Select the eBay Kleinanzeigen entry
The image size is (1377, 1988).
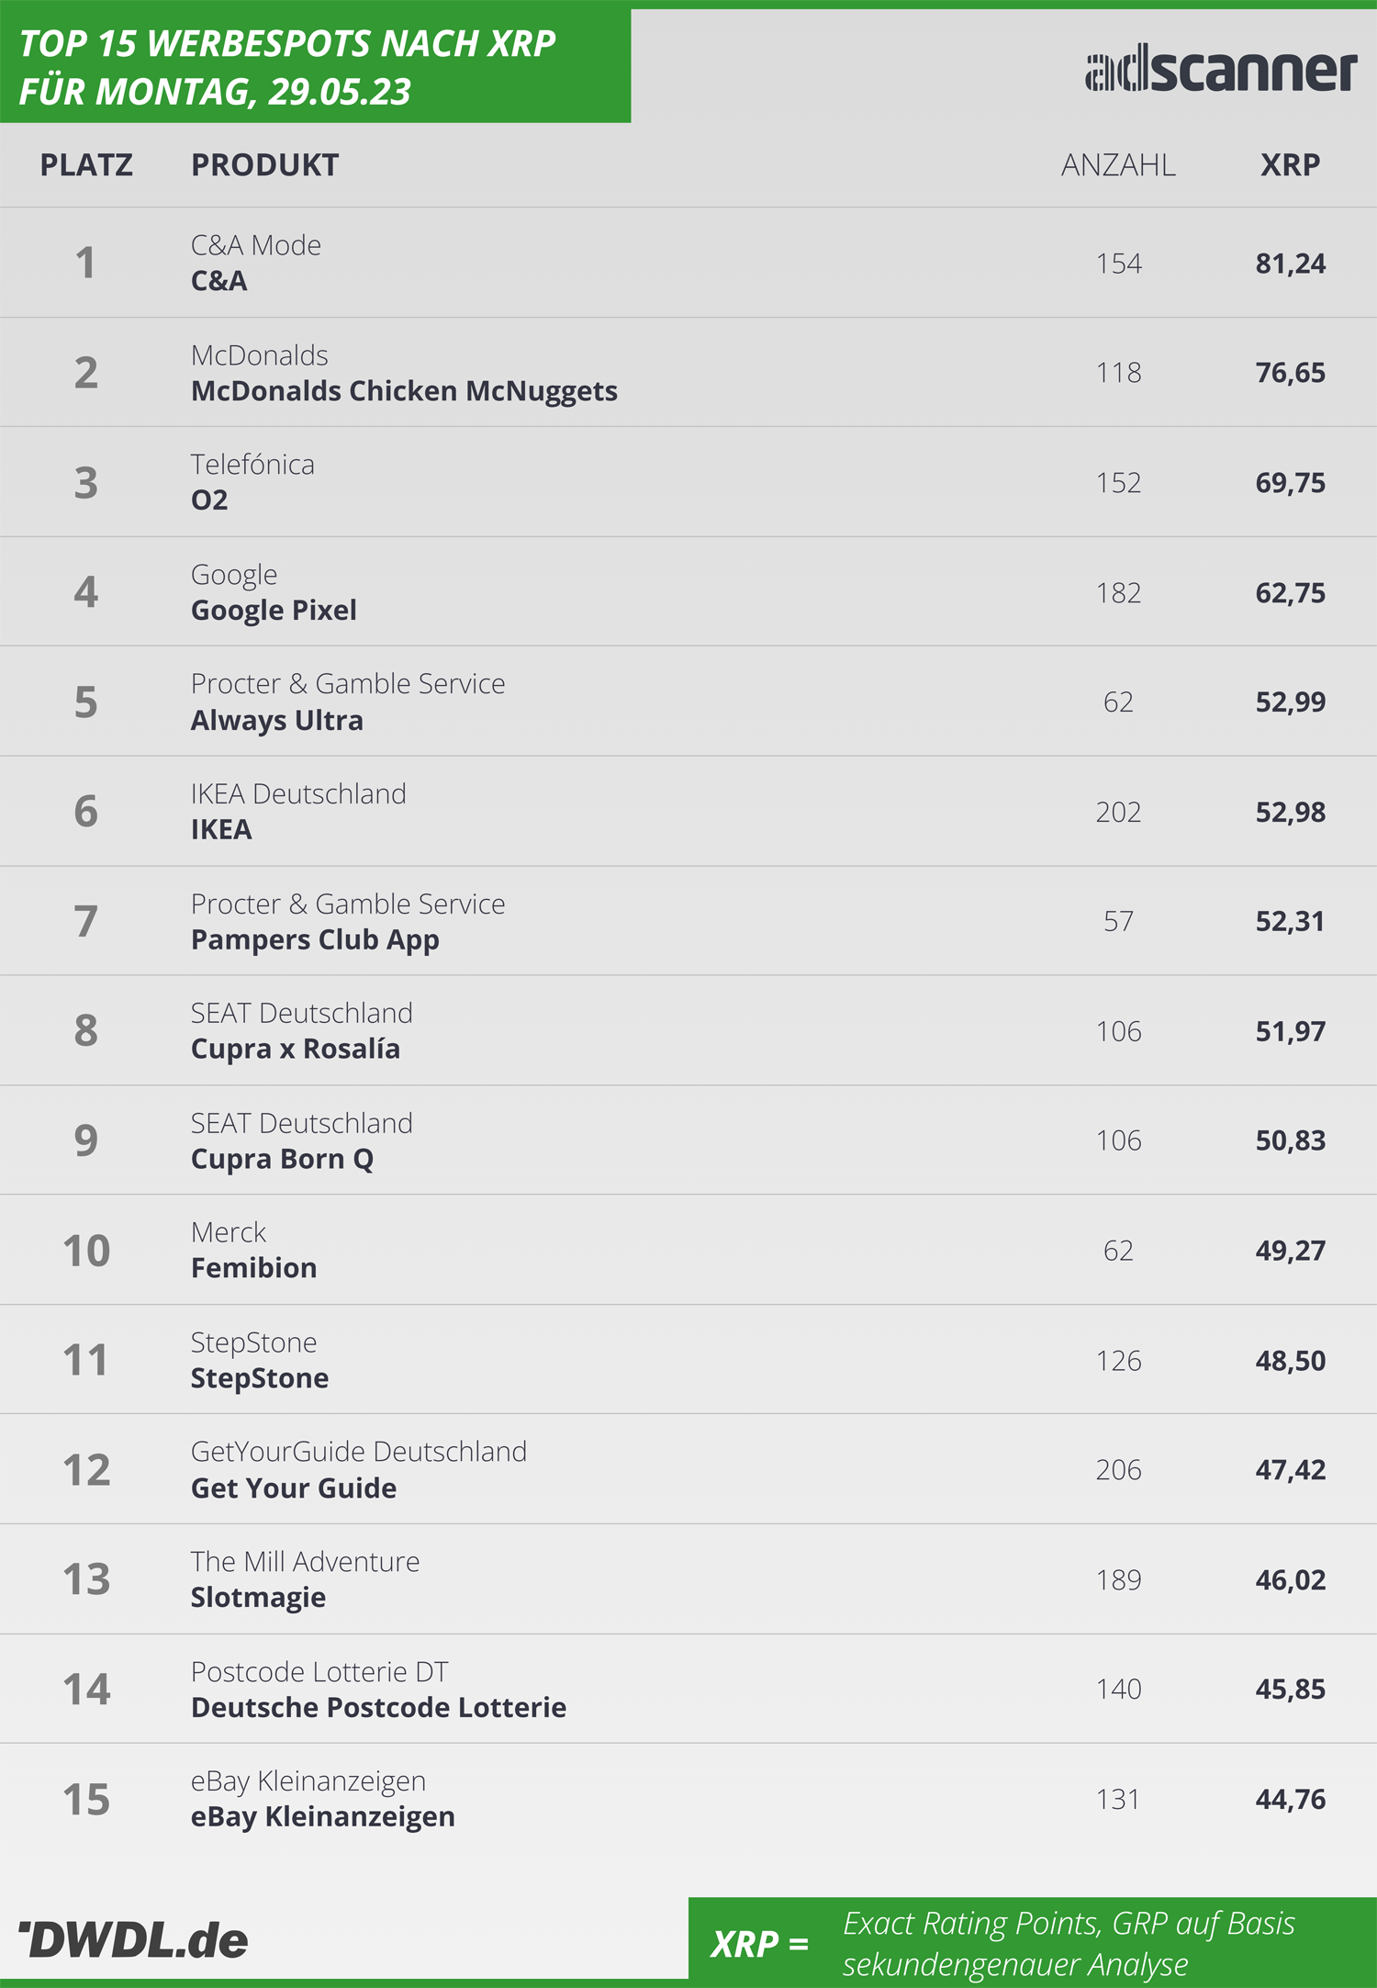(688, 1798)
